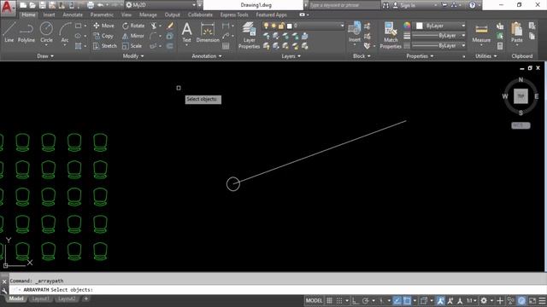The image size is (547, 307).
Task: Click the Table tool in Annotation
Action: tap(226, 46)
